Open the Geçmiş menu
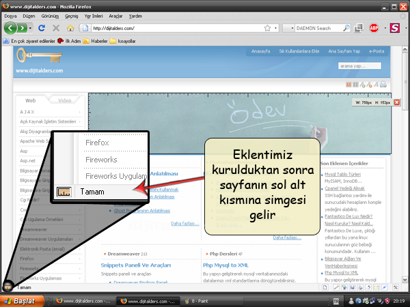The image size is (410, 307). tap(70, 15)
